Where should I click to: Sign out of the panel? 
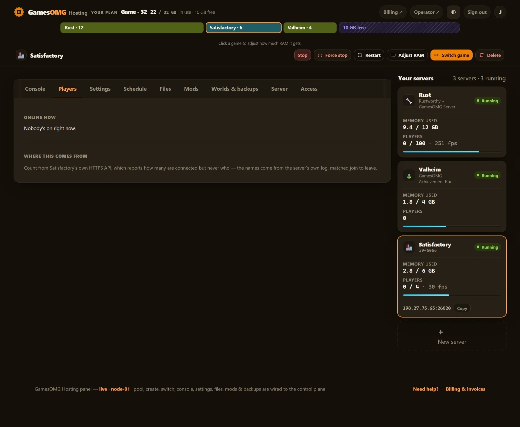coord(477,12)
